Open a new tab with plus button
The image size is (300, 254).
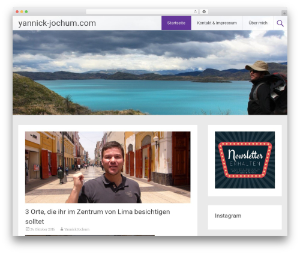point(284,13)
